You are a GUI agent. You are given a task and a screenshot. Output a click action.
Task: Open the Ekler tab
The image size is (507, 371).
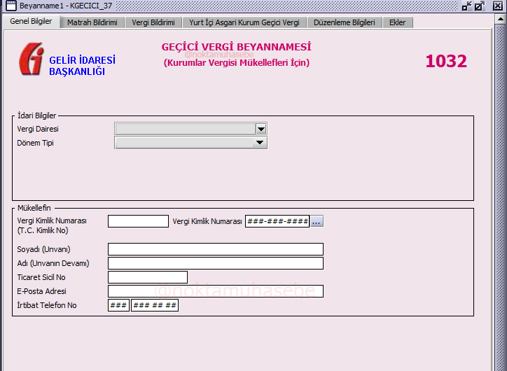(397, 22)
